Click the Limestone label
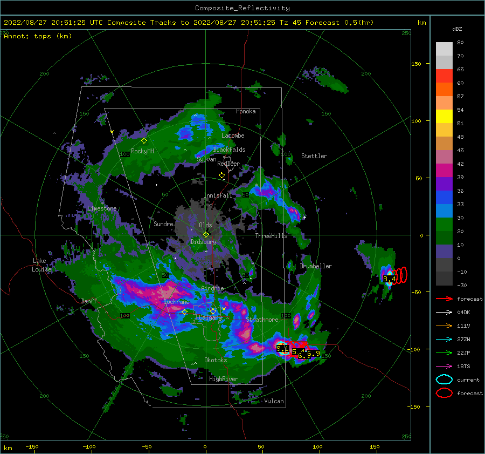The image size is (485, 454). (102, 208)
